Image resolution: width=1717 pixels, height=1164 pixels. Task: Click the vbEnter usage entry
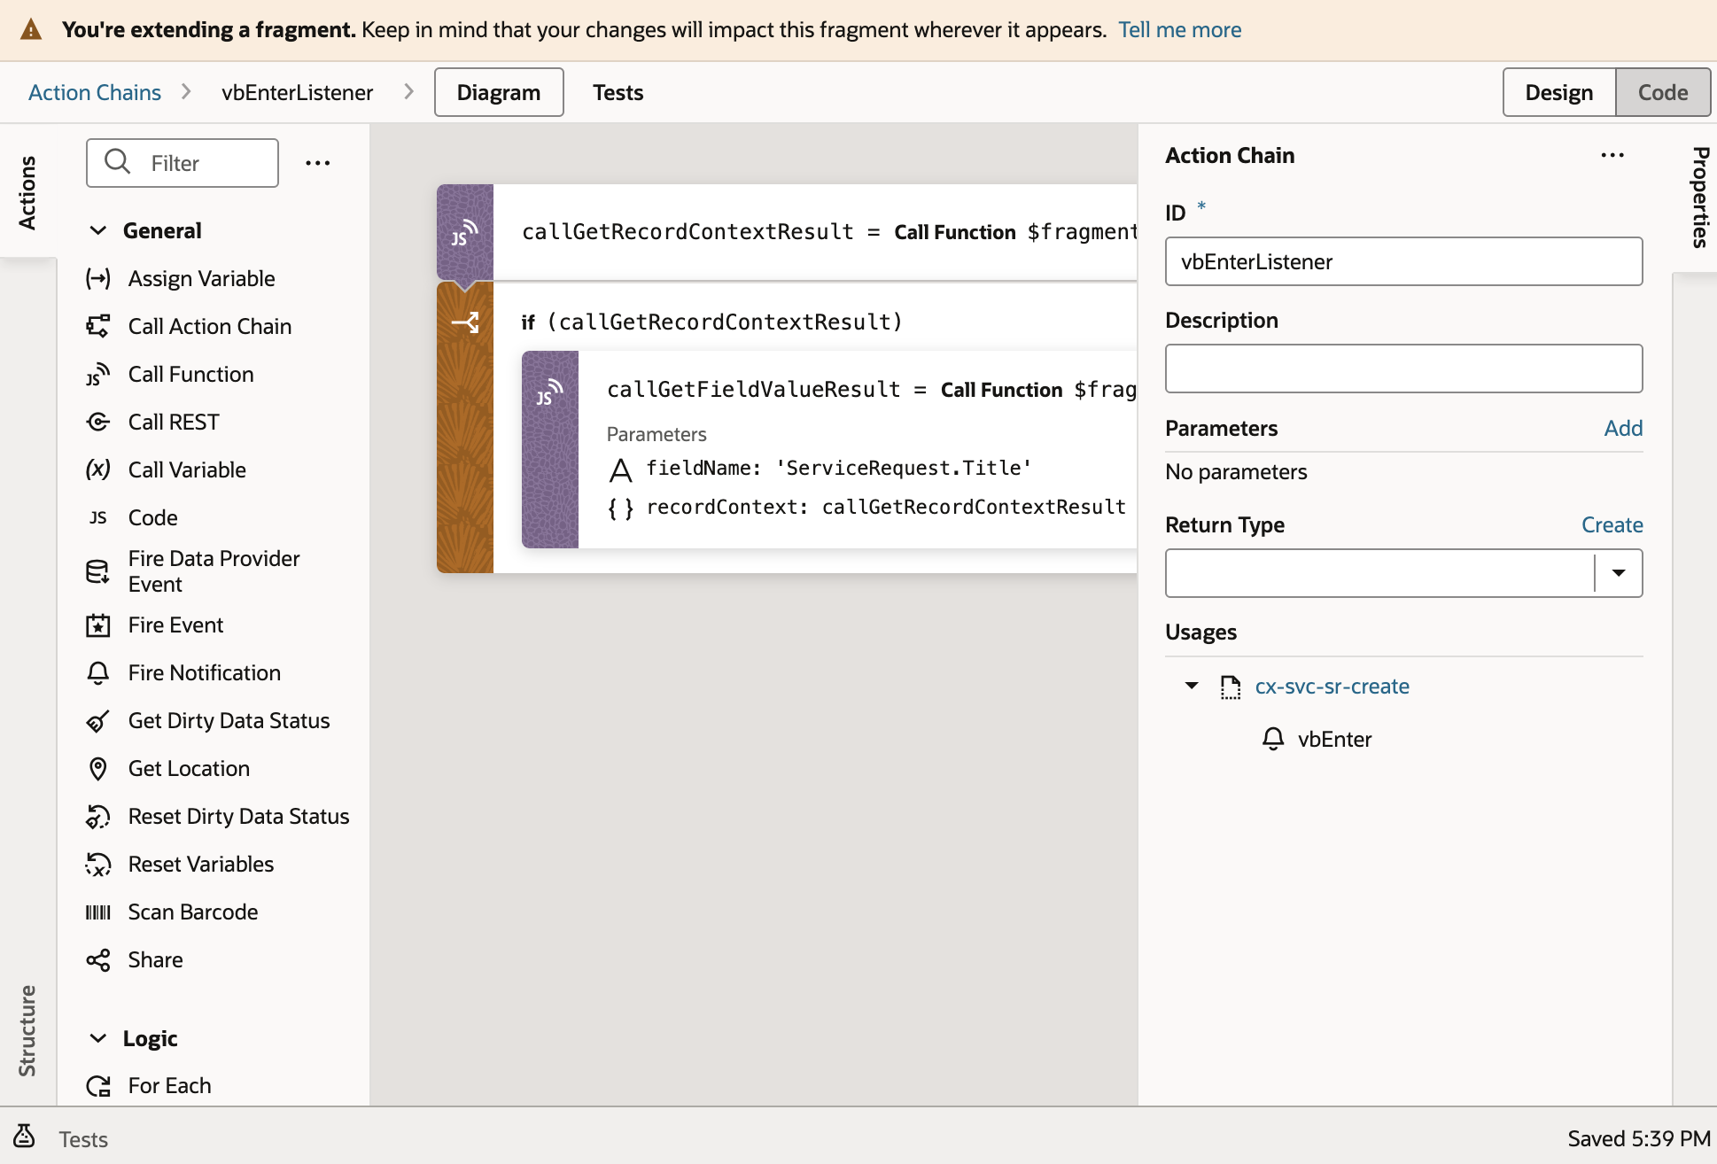pyautogui.click(x=1334, y=740)
